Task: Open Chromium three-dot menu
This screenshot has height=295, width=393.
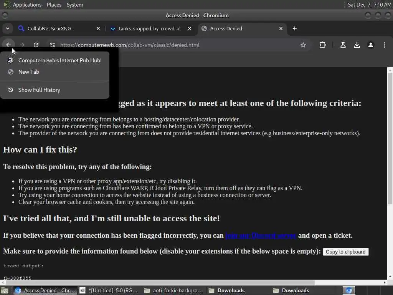Action: [x=385, y=45]
